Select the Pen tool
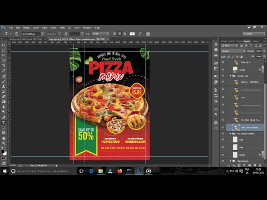Screen dimensions: 267x200 [3, 117]
